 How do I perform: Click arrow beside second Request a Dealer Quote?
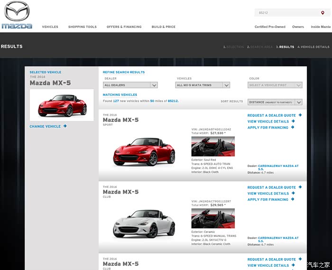tap(300, 187)
